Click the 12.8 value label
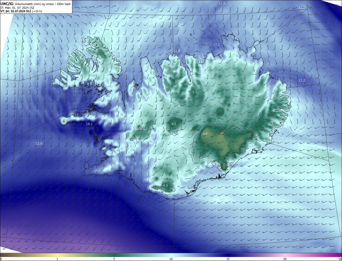 (222, 3)
